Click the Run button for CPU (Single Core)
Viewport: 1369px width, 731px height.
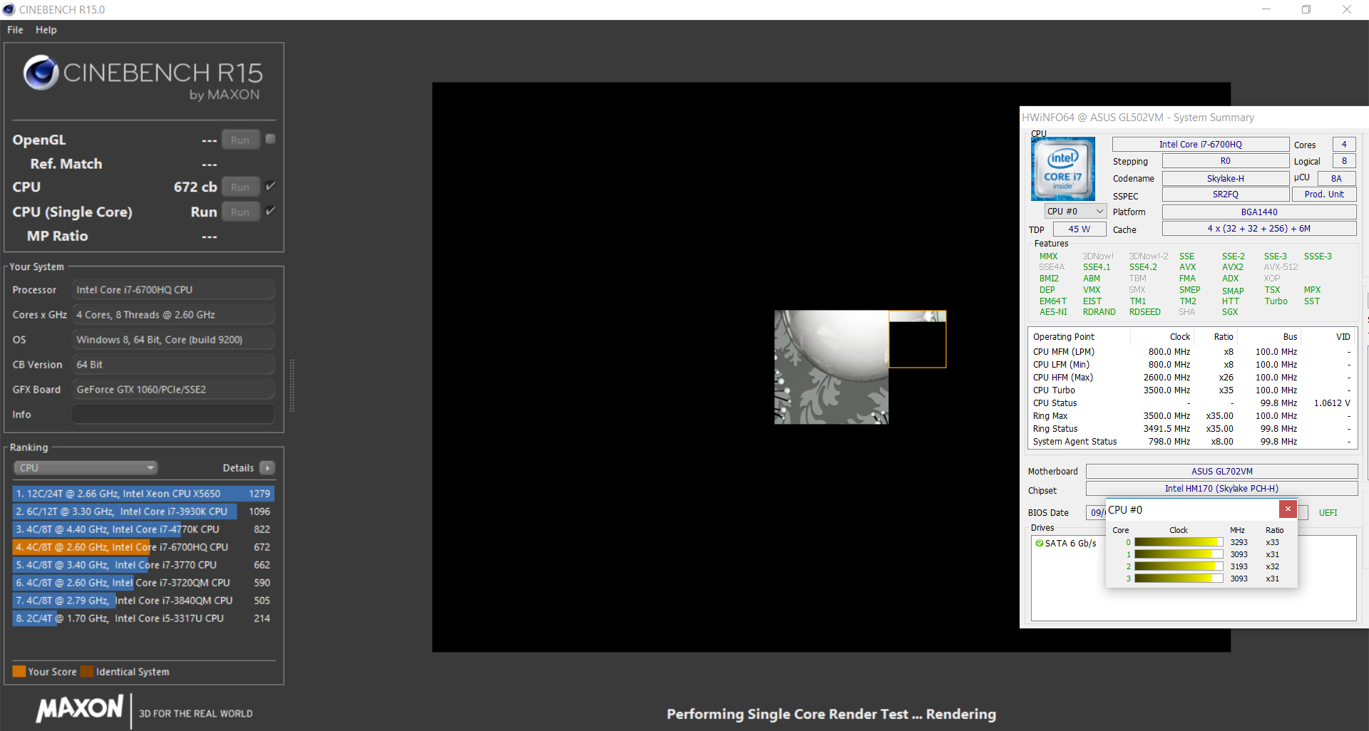click(240, 212)
